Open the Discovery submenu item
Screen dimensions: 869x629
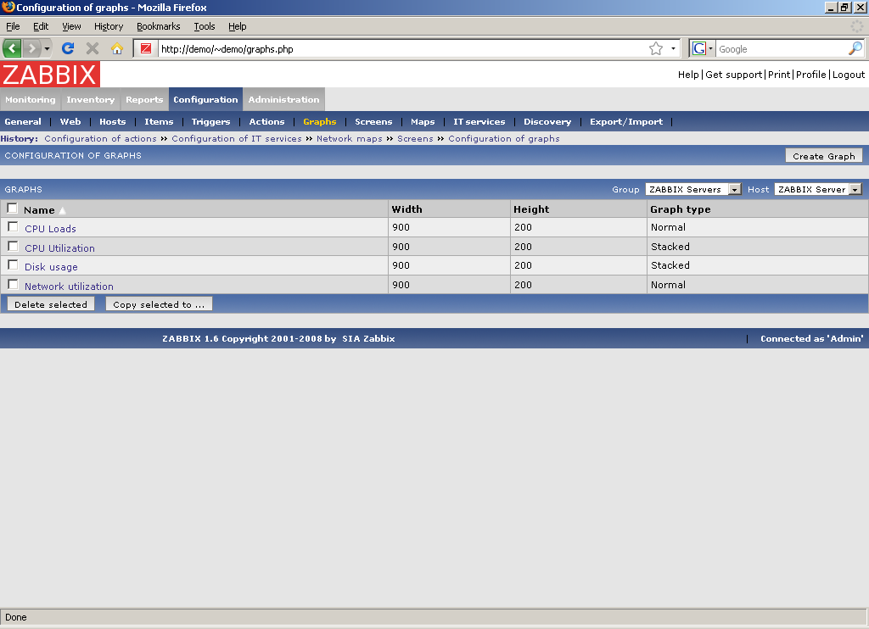click(547, 122)
